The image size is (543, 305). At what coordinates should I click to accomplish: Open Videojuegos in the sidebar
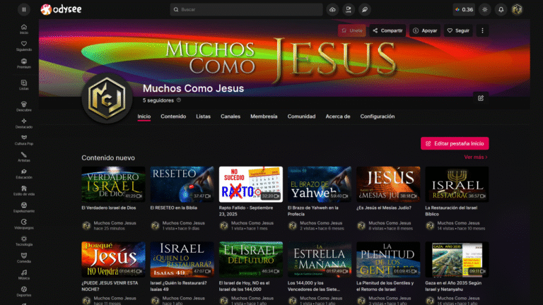(24, 229)
